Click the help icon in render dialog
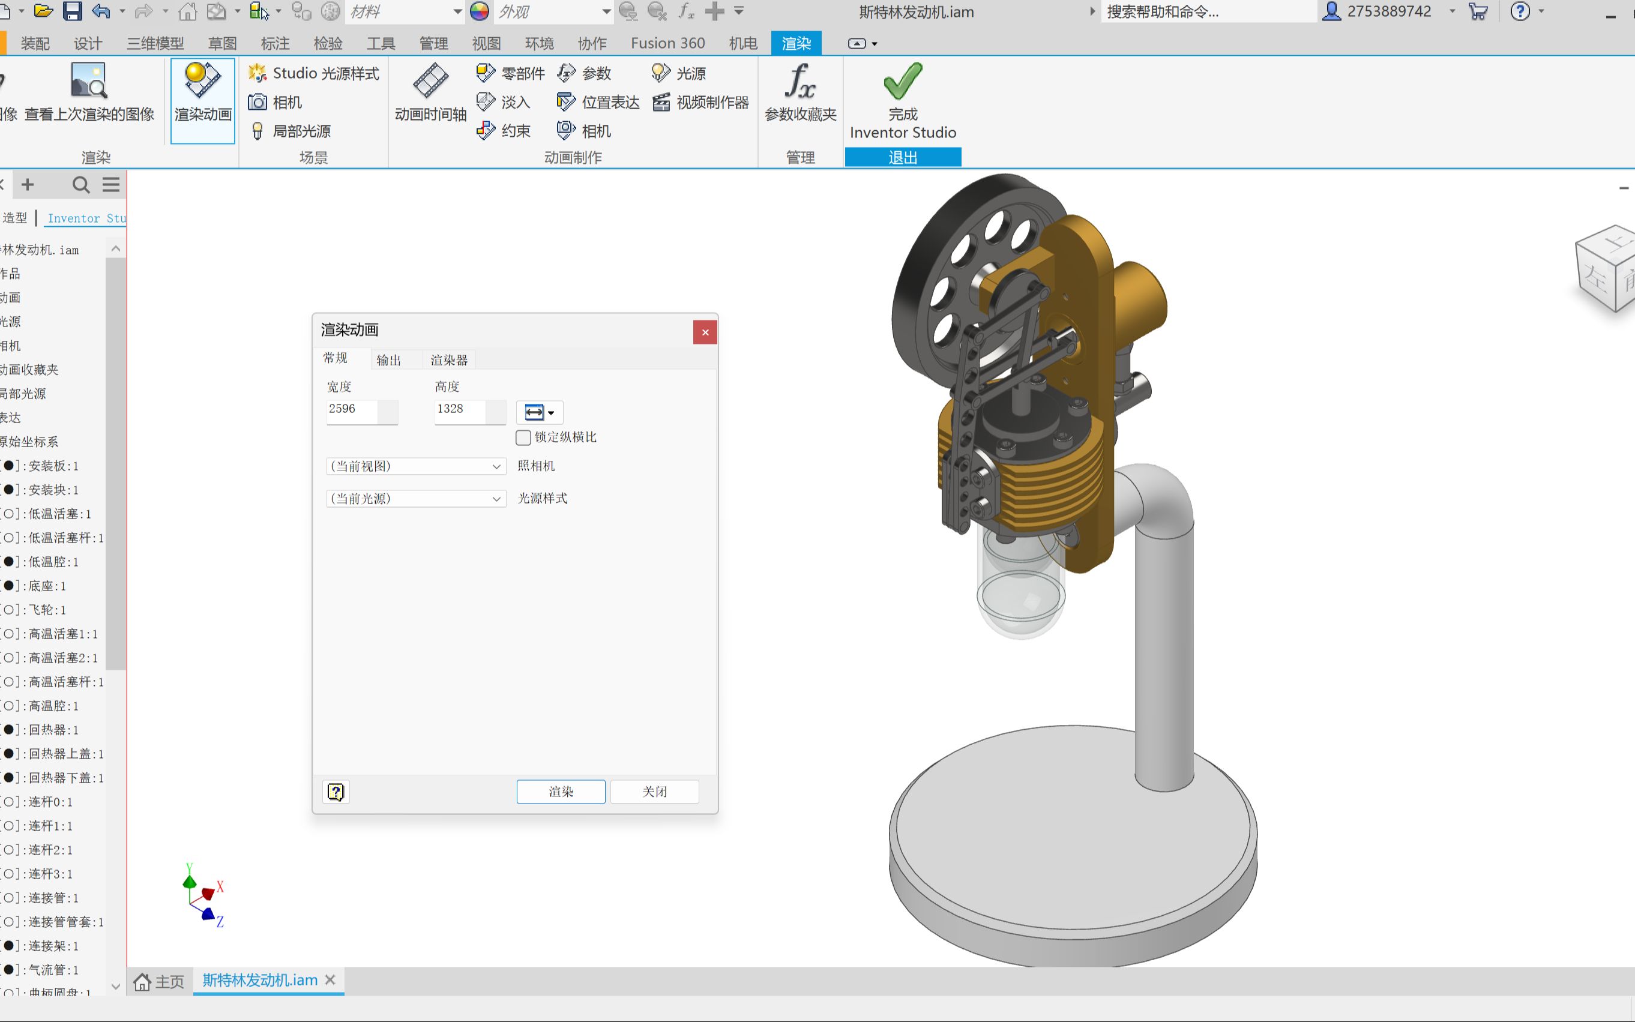Image resolution: width=1635 pixels, height=1022 pixels. coord(336,792)
